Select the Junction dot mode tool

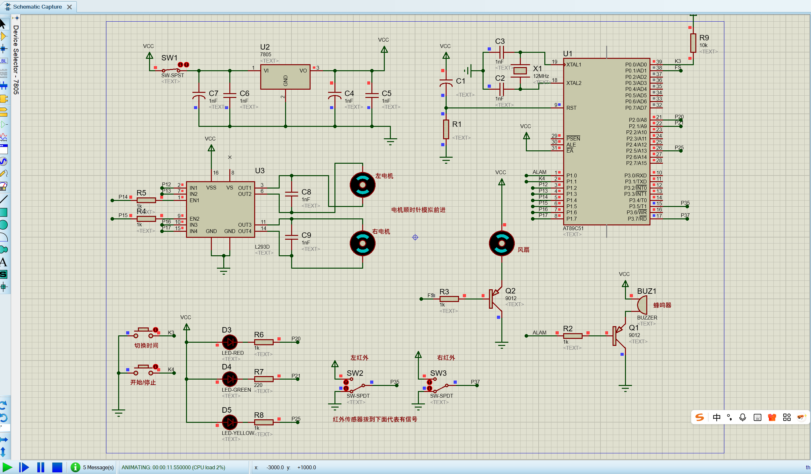tap(4, 49)
